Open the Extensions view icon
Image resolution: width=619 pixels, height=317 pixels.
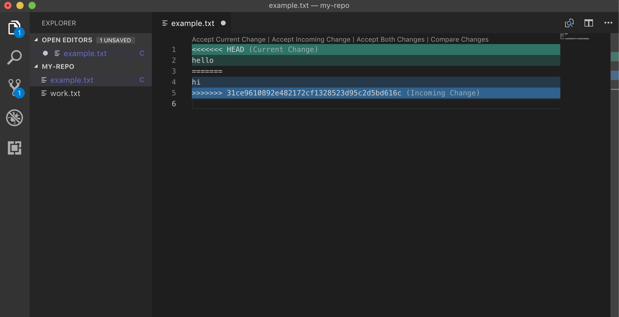(x=14, y=148)
